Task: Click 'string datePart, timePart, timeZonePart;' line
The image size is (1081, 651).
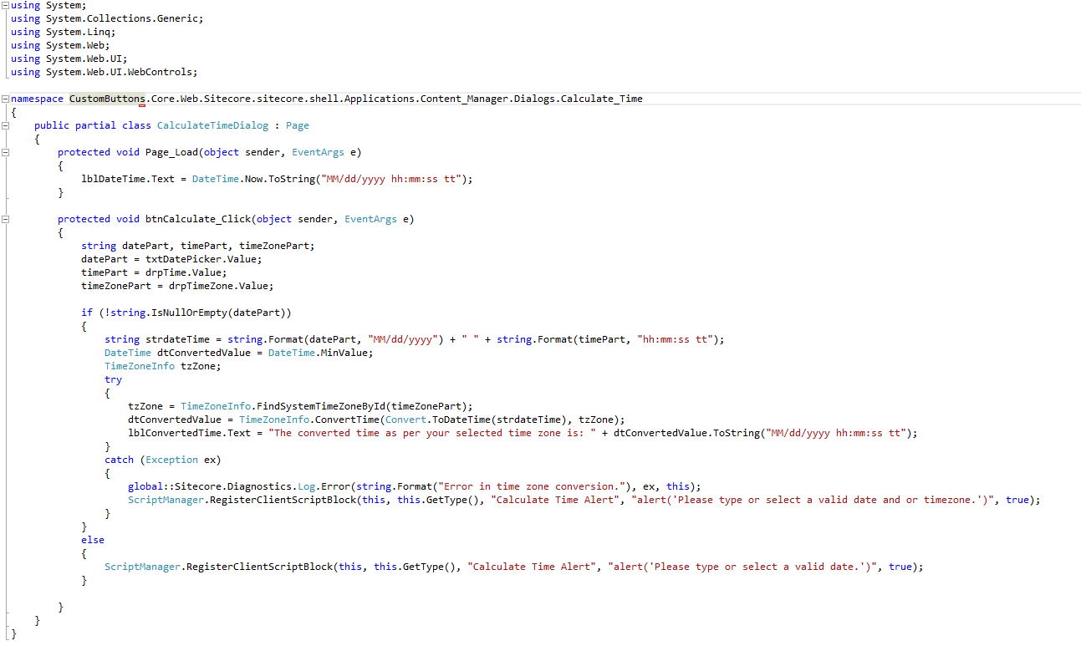Action: (198, 246)
